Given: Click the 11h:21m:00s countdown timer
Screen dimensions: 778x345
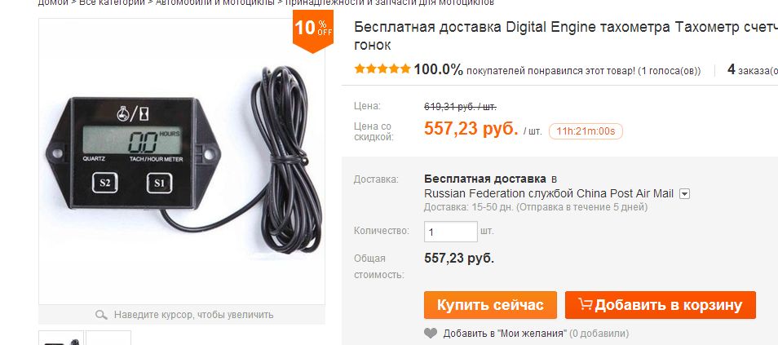Looking at the screenshot, I should click(x=586, y=131).
